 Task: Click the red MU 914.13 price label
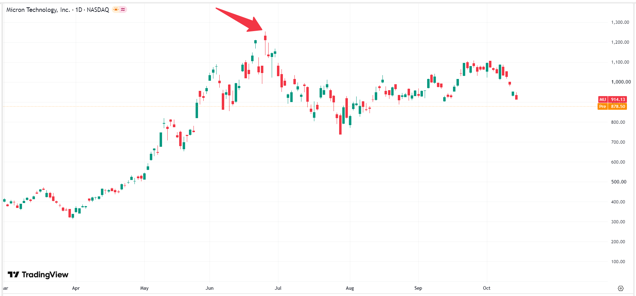(x=613, y=100)
